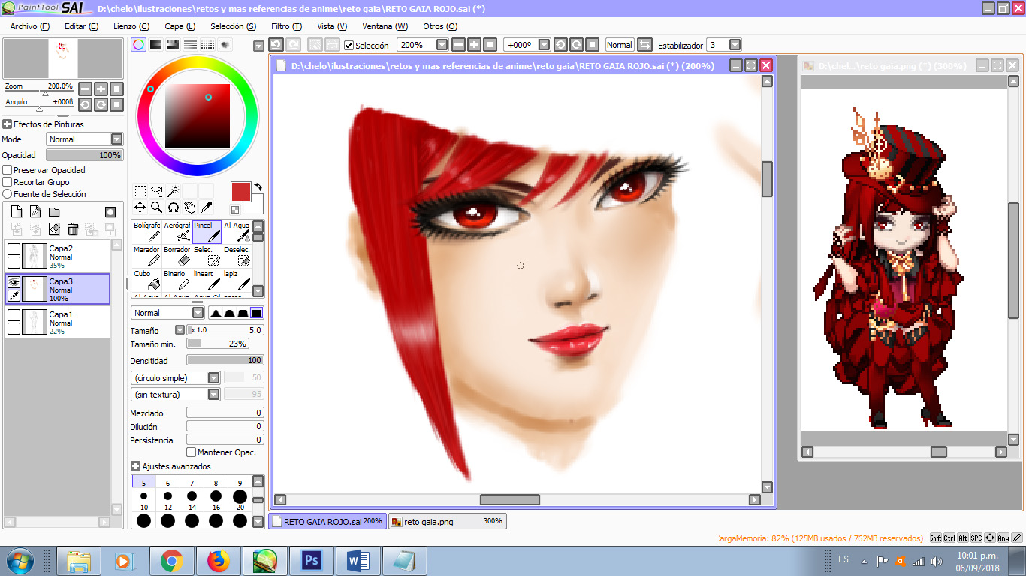The image size is (1026, 576).
Task: Swap foreground and background colors
Action: pyautogui.click(x=258, y=187)
